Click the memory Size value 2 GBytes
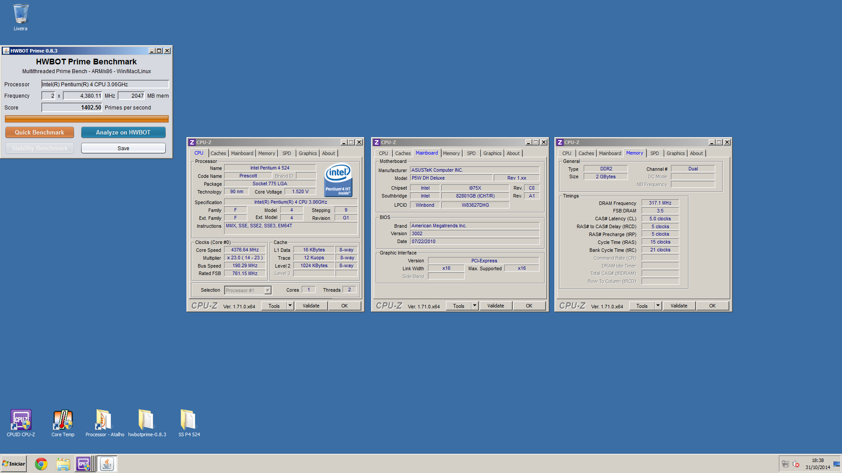The height and width of the screenshot is (473, 842). click(x=606, y=176)
